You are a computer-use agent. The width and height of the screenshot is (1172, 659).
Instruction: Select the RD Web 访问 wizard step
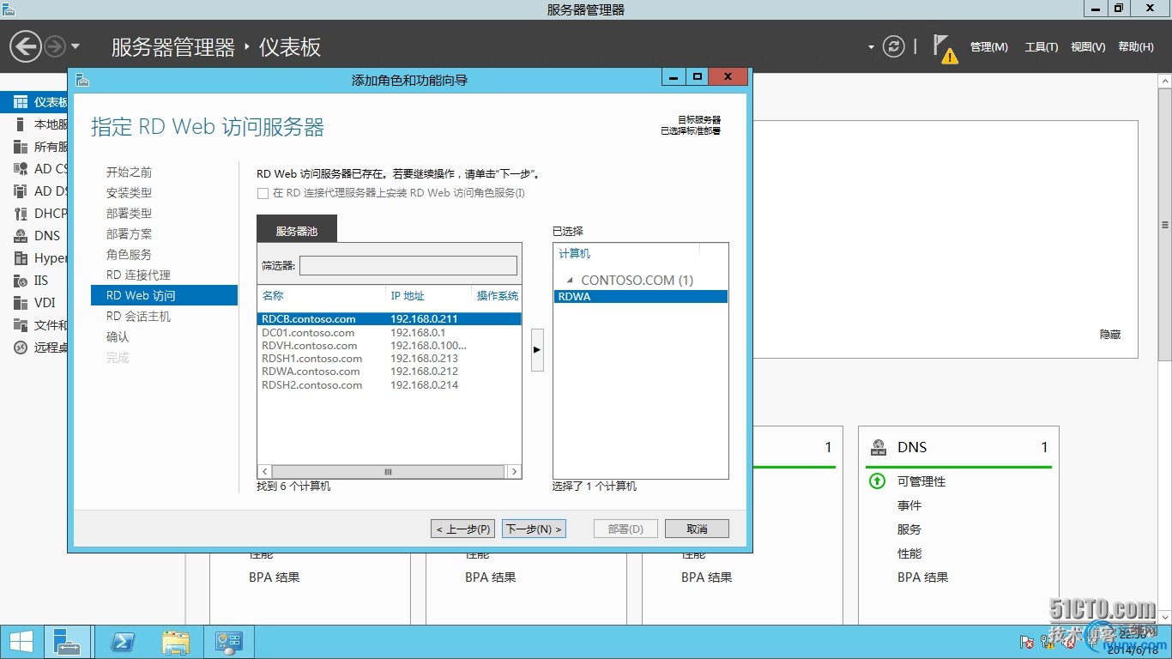pyautogui.click(x=164, y=295)
